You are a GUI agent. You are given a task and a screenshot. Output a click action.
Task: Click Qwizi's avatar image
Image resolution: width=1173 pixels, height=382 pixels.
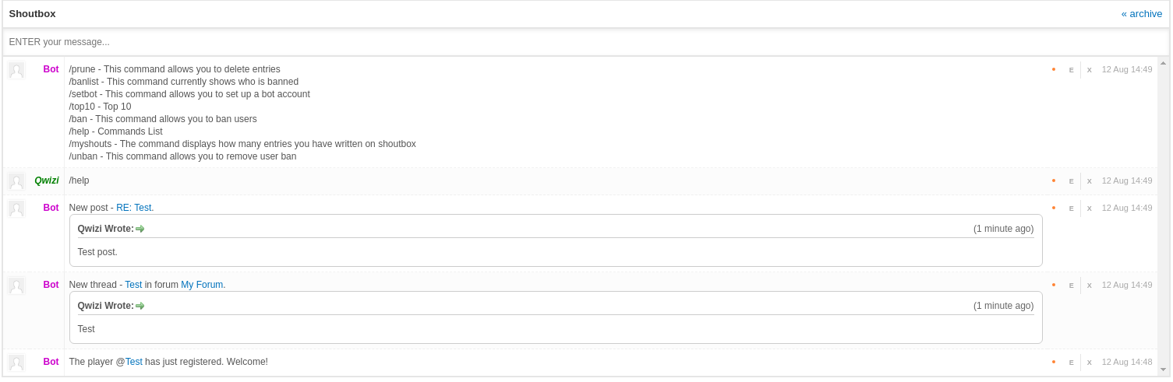16,181
